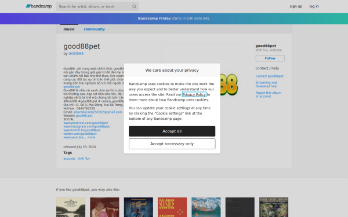Click the Bandcamp logo
This screenshot has height=217, width=348.
tap(39, 6)
